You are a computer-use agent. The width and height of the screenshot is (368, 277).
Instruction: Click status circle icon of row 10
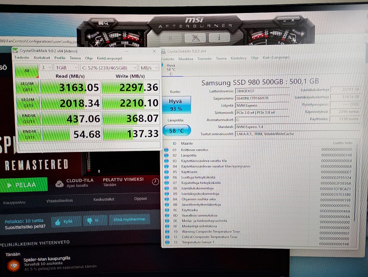(x=167, y=231)
